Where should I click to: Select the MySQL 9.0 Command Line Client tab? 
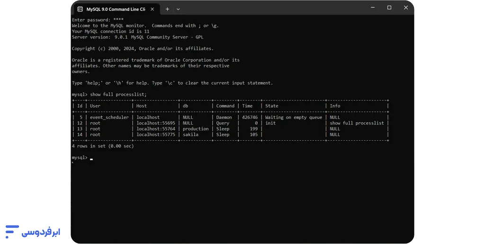pyautogui.click(x=117, y=9)
